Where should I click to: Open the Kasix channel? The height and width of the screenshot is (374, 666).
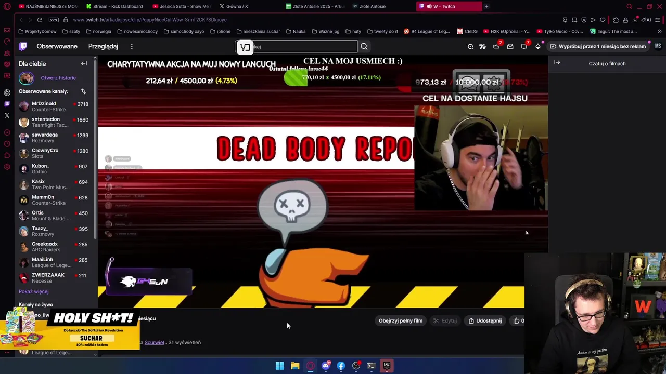54,184
